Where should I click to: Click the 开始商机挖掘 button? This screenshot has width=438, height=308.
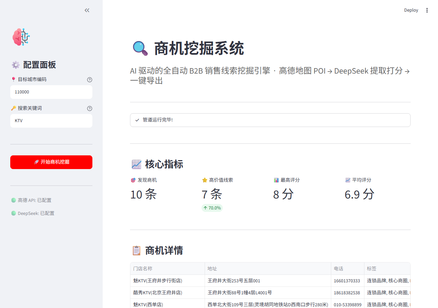pos(51,162)
